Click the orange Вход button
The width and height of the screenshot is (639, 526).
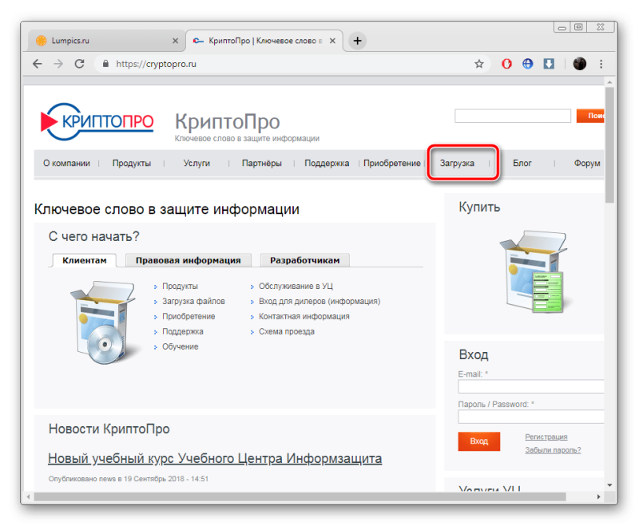pos(478,441)
